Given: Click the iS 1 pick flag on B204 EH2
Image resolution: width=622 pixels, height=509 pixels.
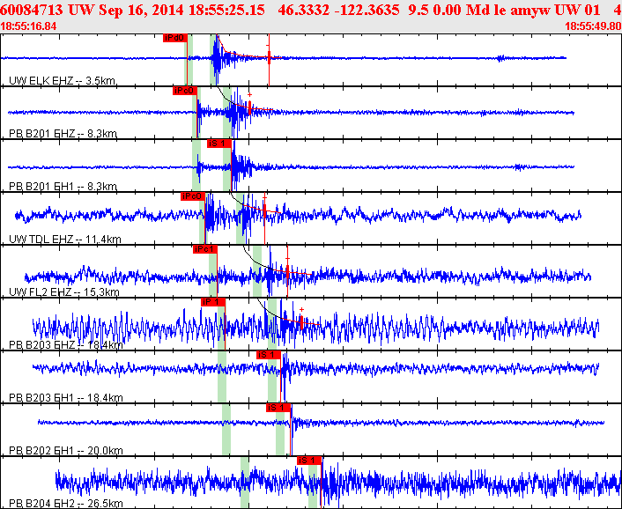Looking at the screenshot, I should (308, 461).
